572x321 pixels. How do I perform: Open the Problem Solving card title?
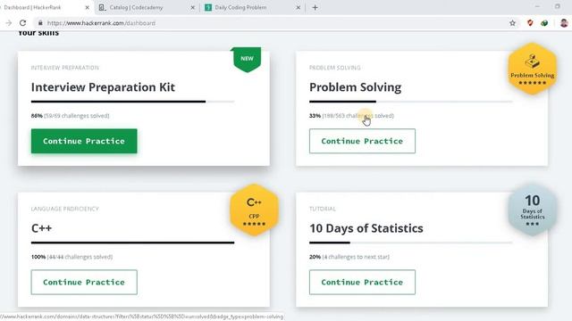coord(356,87)
